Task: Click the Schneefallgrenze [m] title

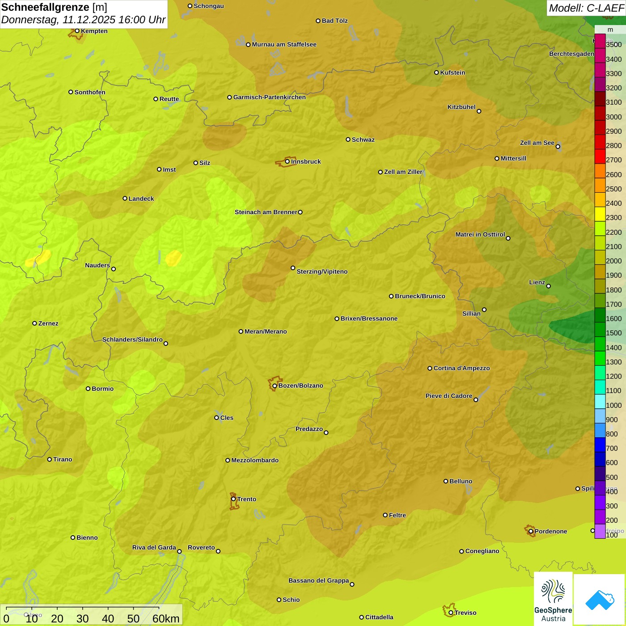Action: (54, 7)
